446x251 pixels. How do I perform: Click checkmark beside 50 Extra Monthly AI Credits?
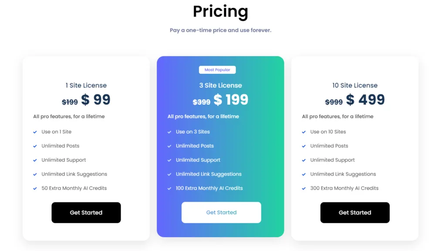pos(35,188)
